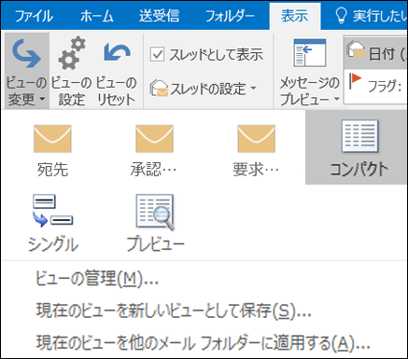Select the コンパクト view icon
The image size is (408, 359).
[x=359, y=136]
